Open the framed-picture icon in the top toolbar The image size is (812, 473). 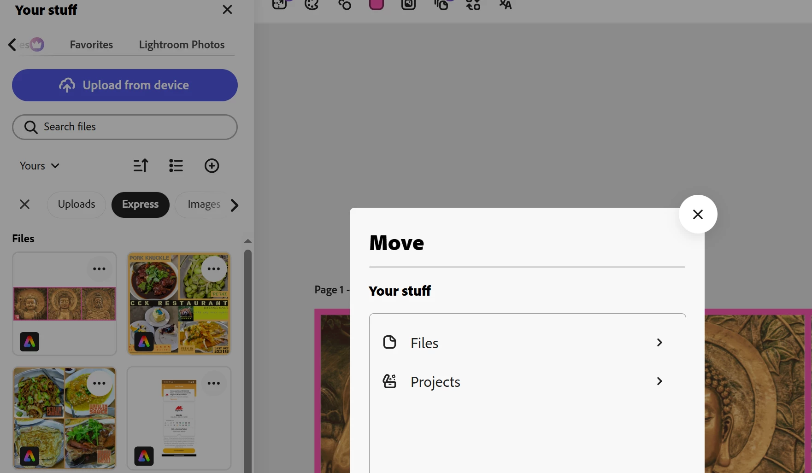click(x=409, y=5)
